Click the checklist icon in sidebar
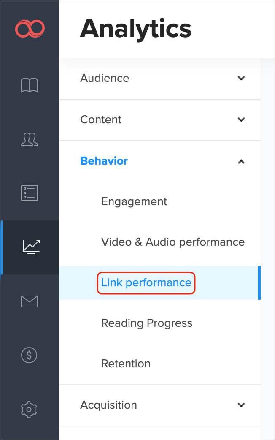This screenshot has width=275, height=440. pyautogui.click(x=30, y=193)
